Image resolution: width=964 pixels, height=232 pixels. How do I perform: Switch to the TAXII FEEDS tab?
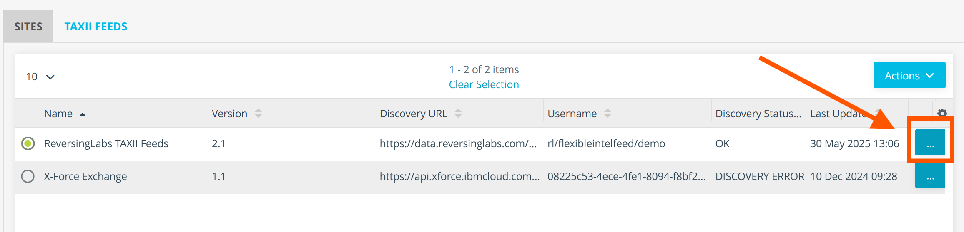click(x=96, y=27)
